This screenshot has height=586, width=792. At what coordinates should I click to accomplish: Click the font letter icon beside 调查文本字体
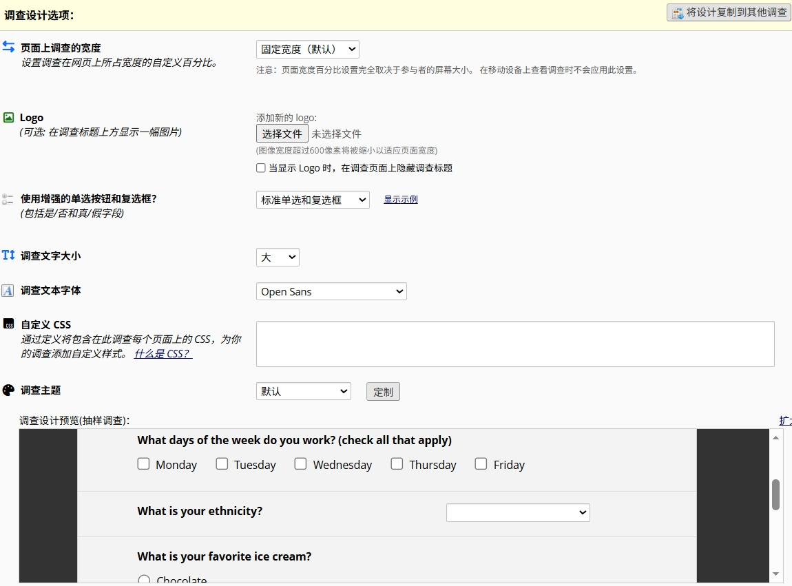click(8, 291)
